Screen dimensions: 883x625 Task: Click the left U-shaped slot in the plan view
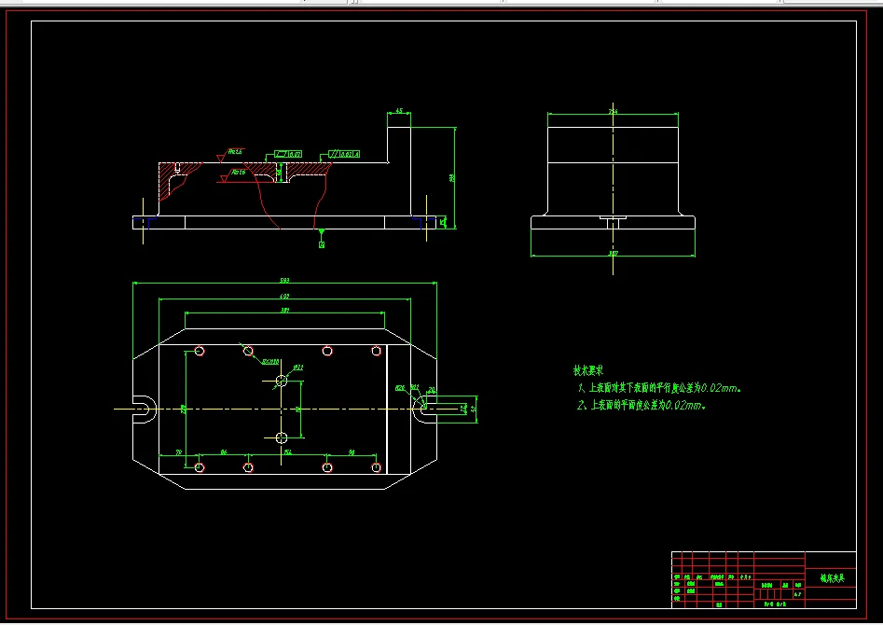145,409
